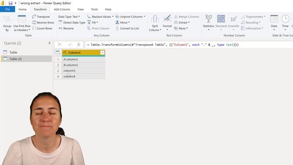Open the Trigonometry dropdown
This screenshot has width=293, height=165.
[253, 16]
